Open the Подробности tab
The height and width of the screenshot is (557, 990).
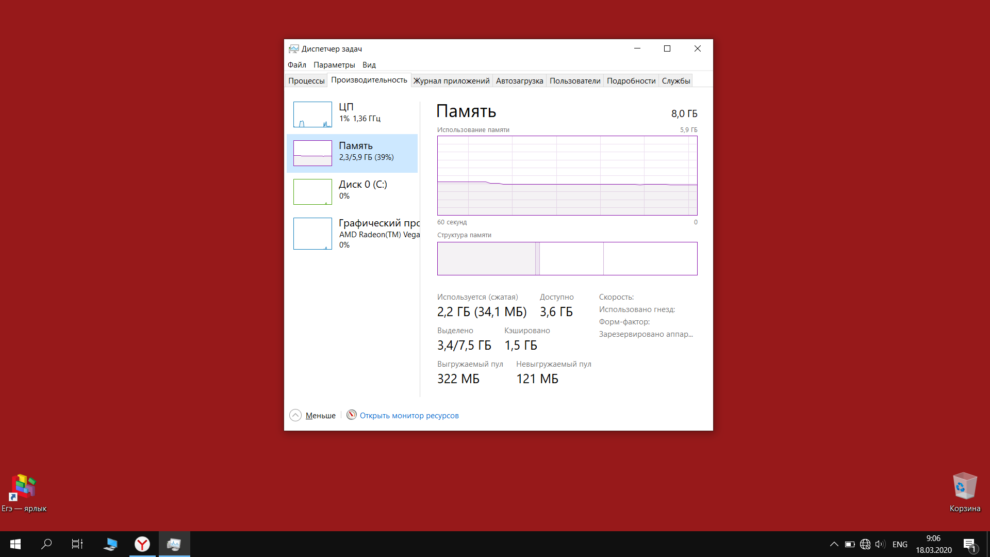(x=631, y=81)
